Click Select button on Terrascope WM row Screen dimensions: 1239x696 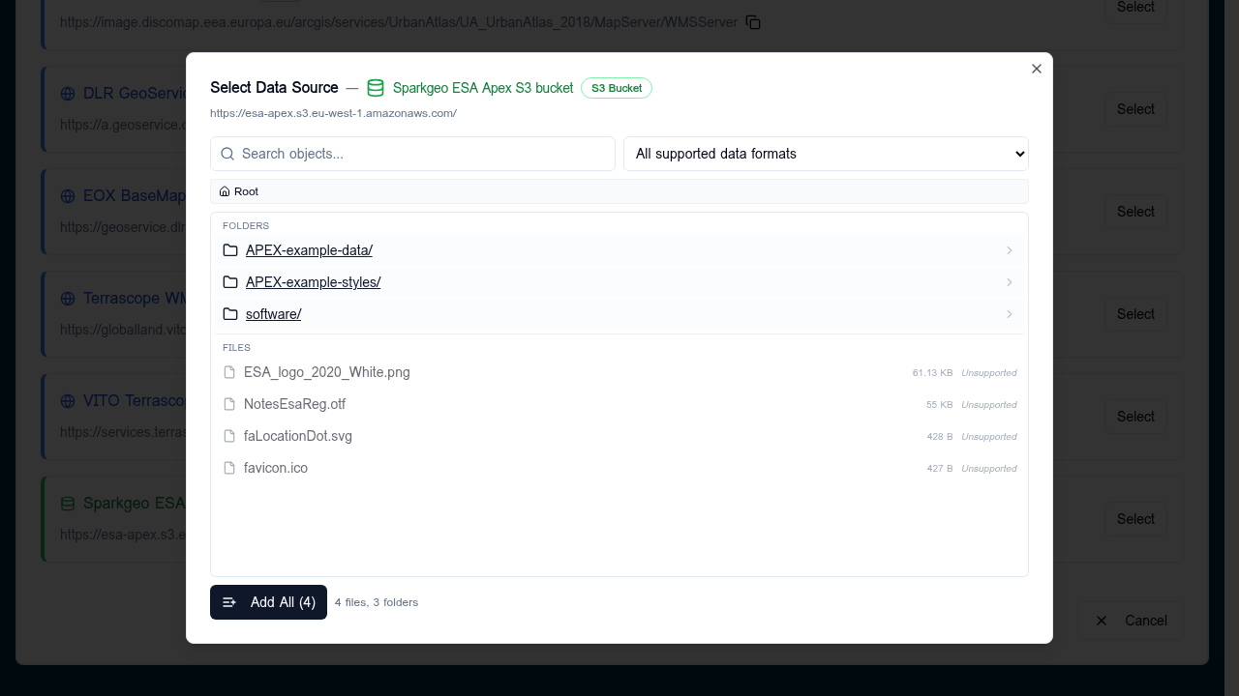[x=1135, y=314]
